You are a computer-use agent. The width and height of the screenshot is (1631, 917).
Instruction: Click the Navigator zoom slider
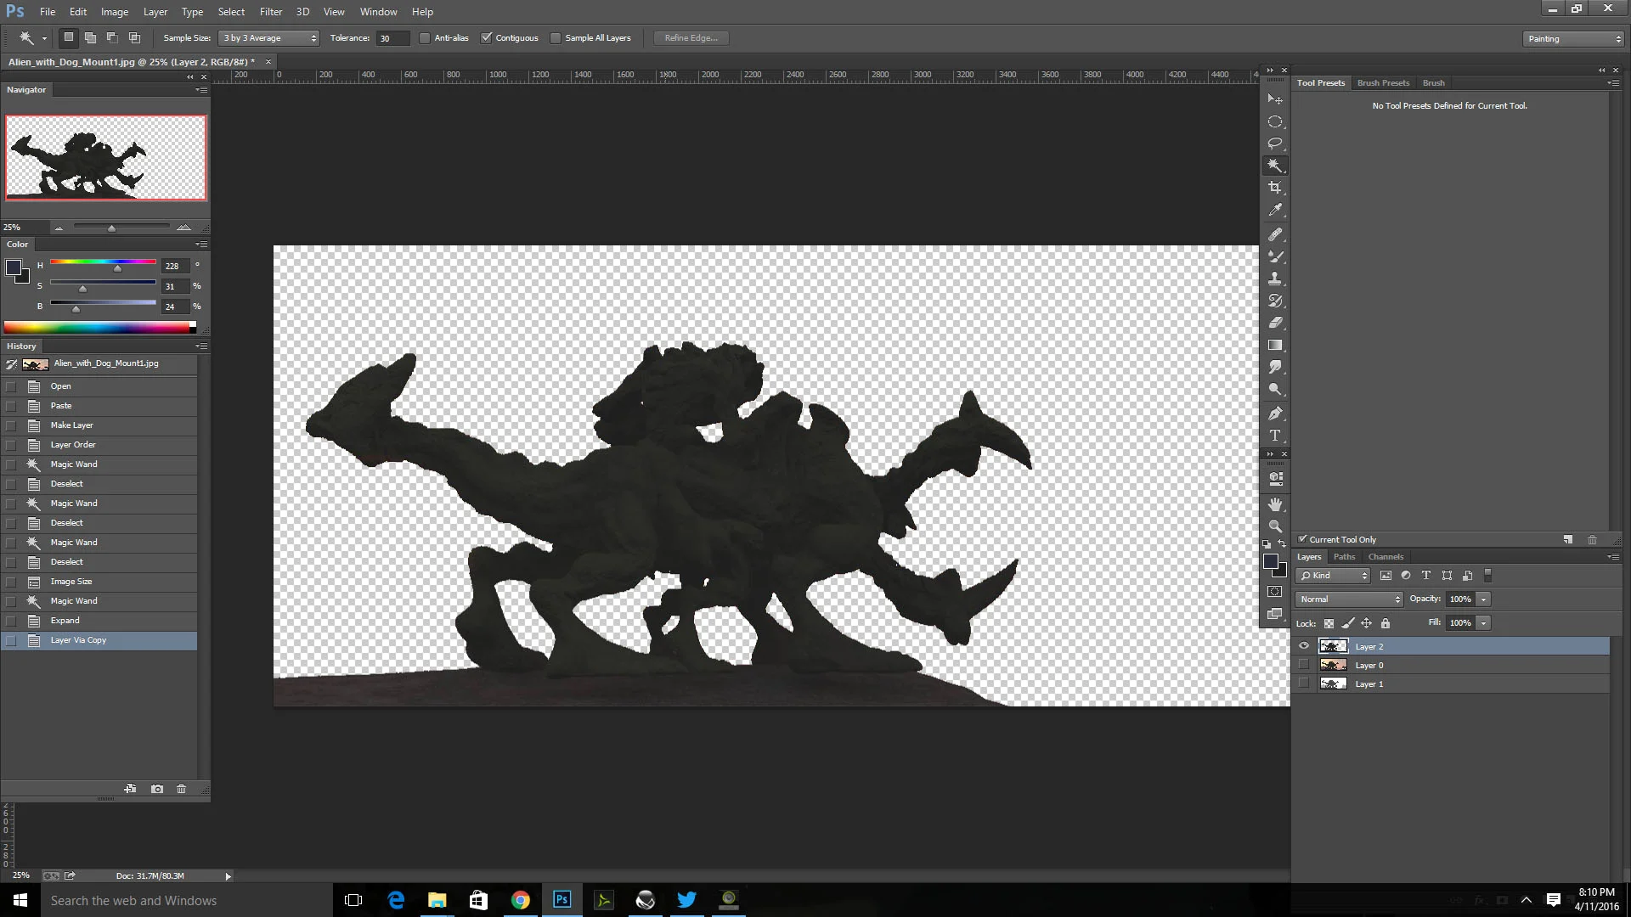click(121, 227)
